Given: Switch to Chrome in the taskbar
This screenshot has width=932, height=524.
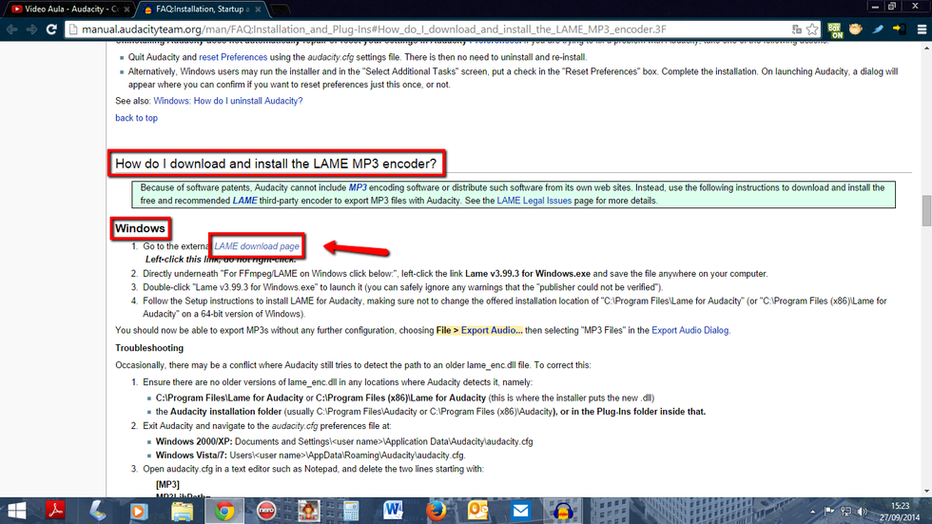Looking at the screenshot, I should [x=224, y=511].
